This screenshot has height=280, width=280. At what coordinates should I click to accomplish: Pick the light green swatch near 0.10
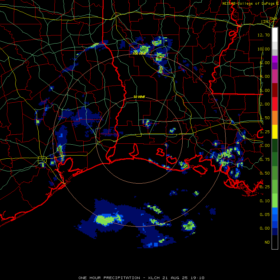coord(275,201)
